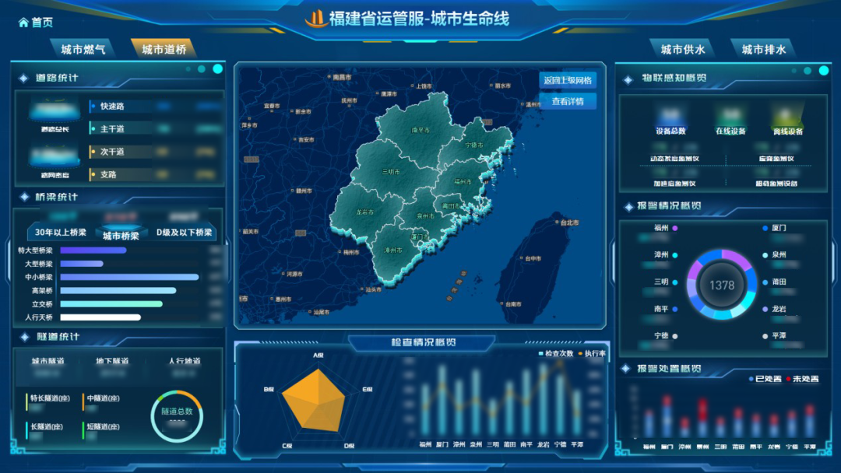Toggle 泉州 in alarm legend
This screenshot has width=841, height=473.
775,254
